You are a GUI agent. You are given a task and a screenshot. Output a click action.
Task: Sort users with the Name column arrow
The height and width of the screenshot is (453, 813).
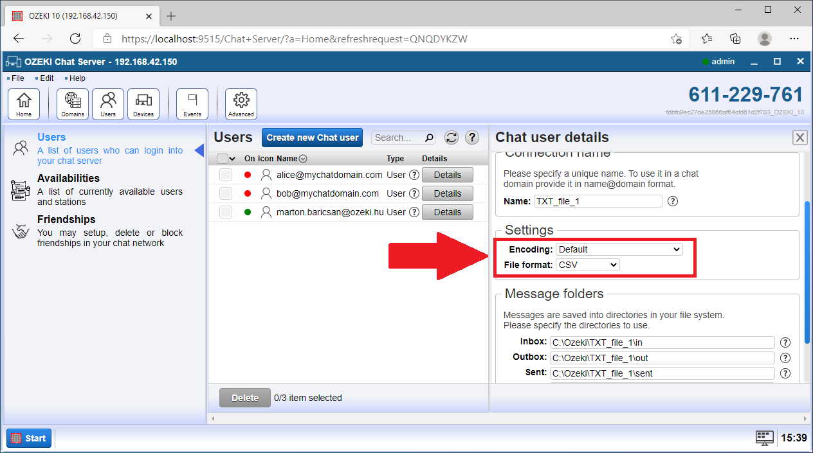(302, 158)
